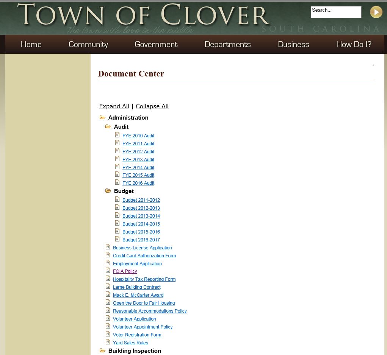Open the Departments menu
387x355 pixels.
227,44
